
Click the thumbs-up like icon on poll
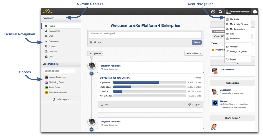[196, 105]
